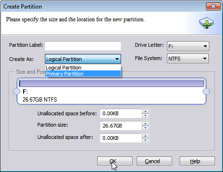The height and width of the screenshot is (172, 223).
Task: Click the Partition size input field
Action: (x=121, y=126)
